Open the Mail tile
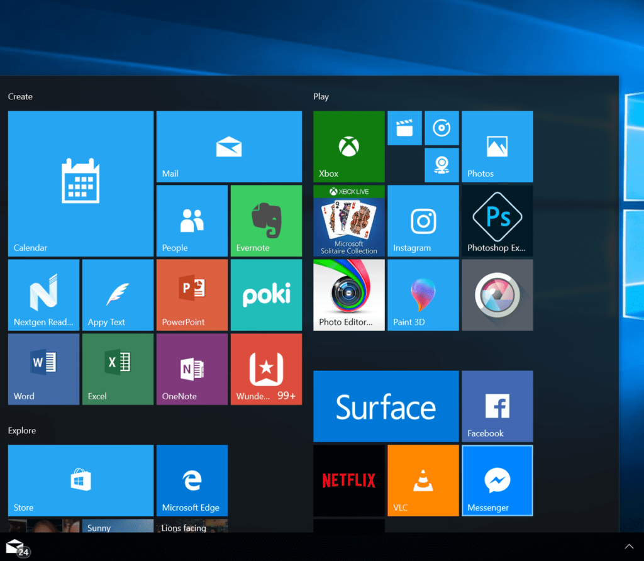 coord(229,147)
